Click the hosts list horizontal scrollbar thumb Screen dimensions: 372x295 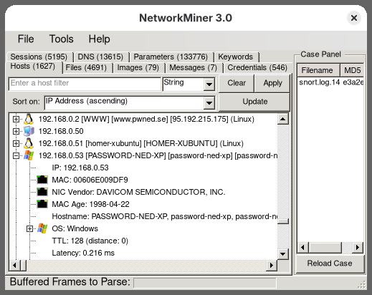24,265
